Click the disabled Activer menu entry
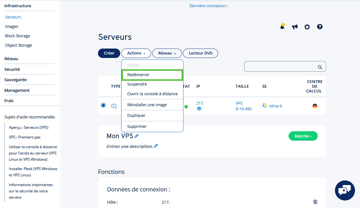Screen dimensions: 360x208 (x=152, y=65)
